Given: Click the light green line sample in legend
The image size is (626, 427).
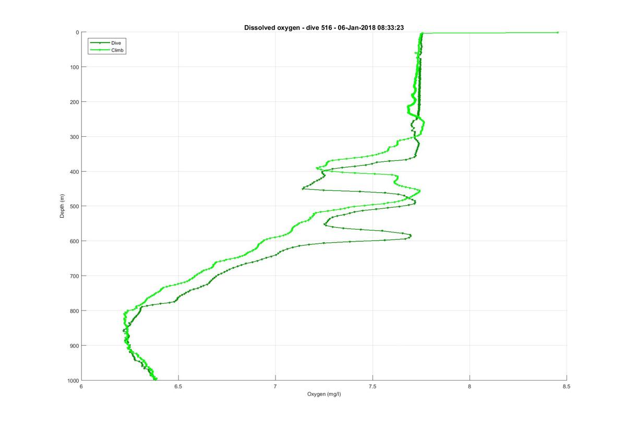Looking at the screenshot, I should (100, 50).
